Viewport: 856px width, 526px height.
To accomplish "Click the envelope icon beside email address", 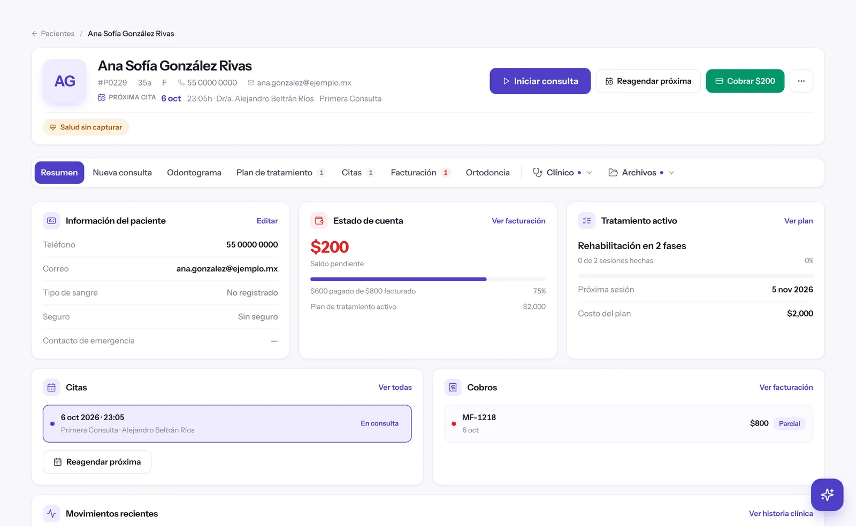I will tap(251, 83).
